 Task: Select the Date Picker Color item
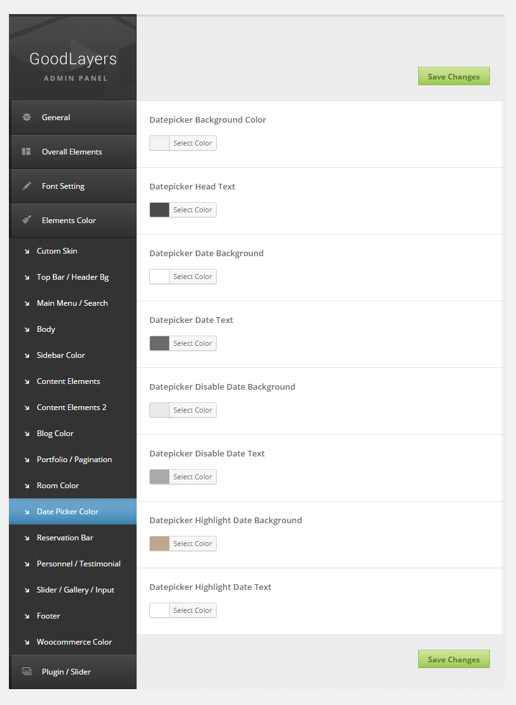pyautogui.click(x=73, y=512)
